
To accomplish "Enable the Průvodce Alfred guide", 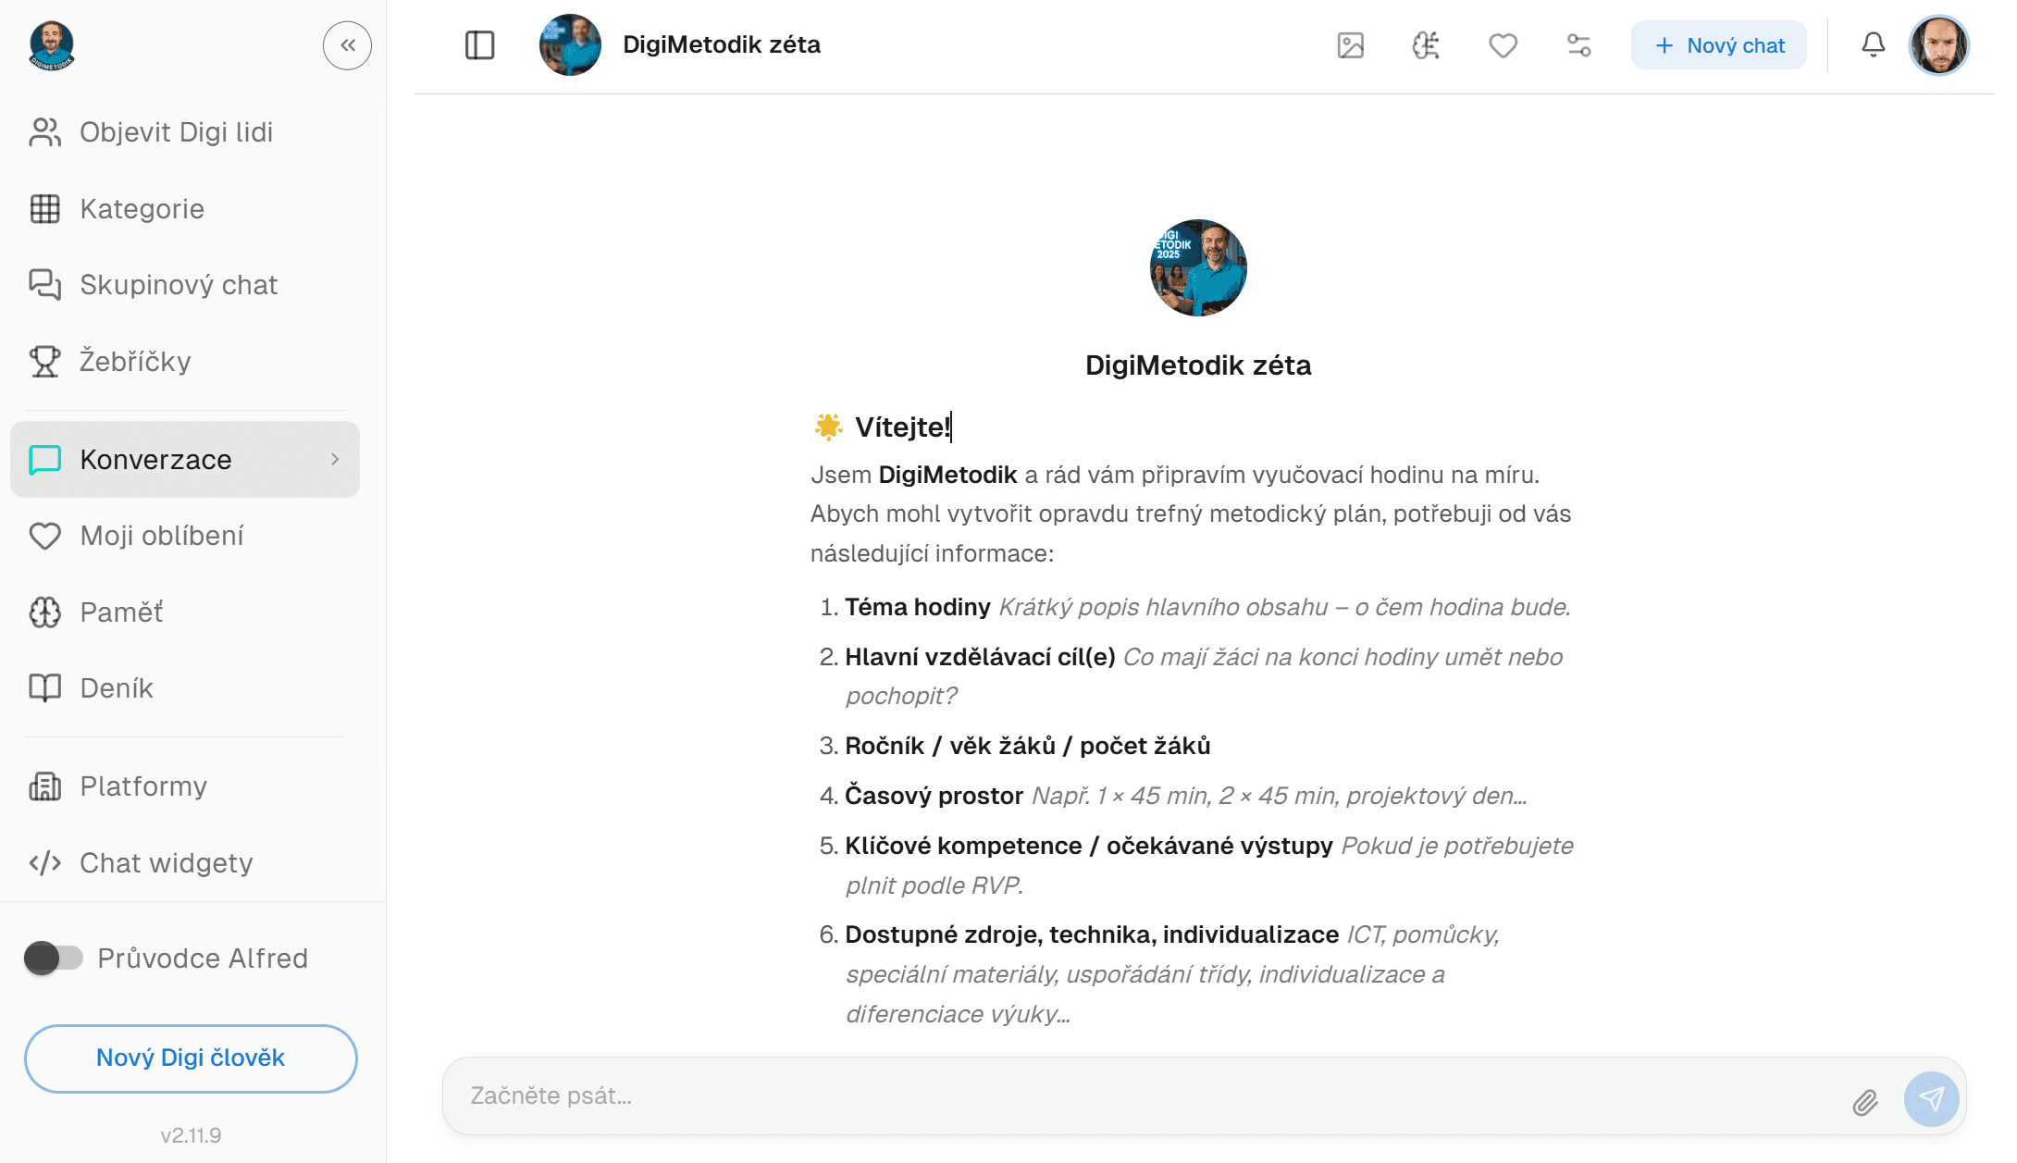I will 54,959.
